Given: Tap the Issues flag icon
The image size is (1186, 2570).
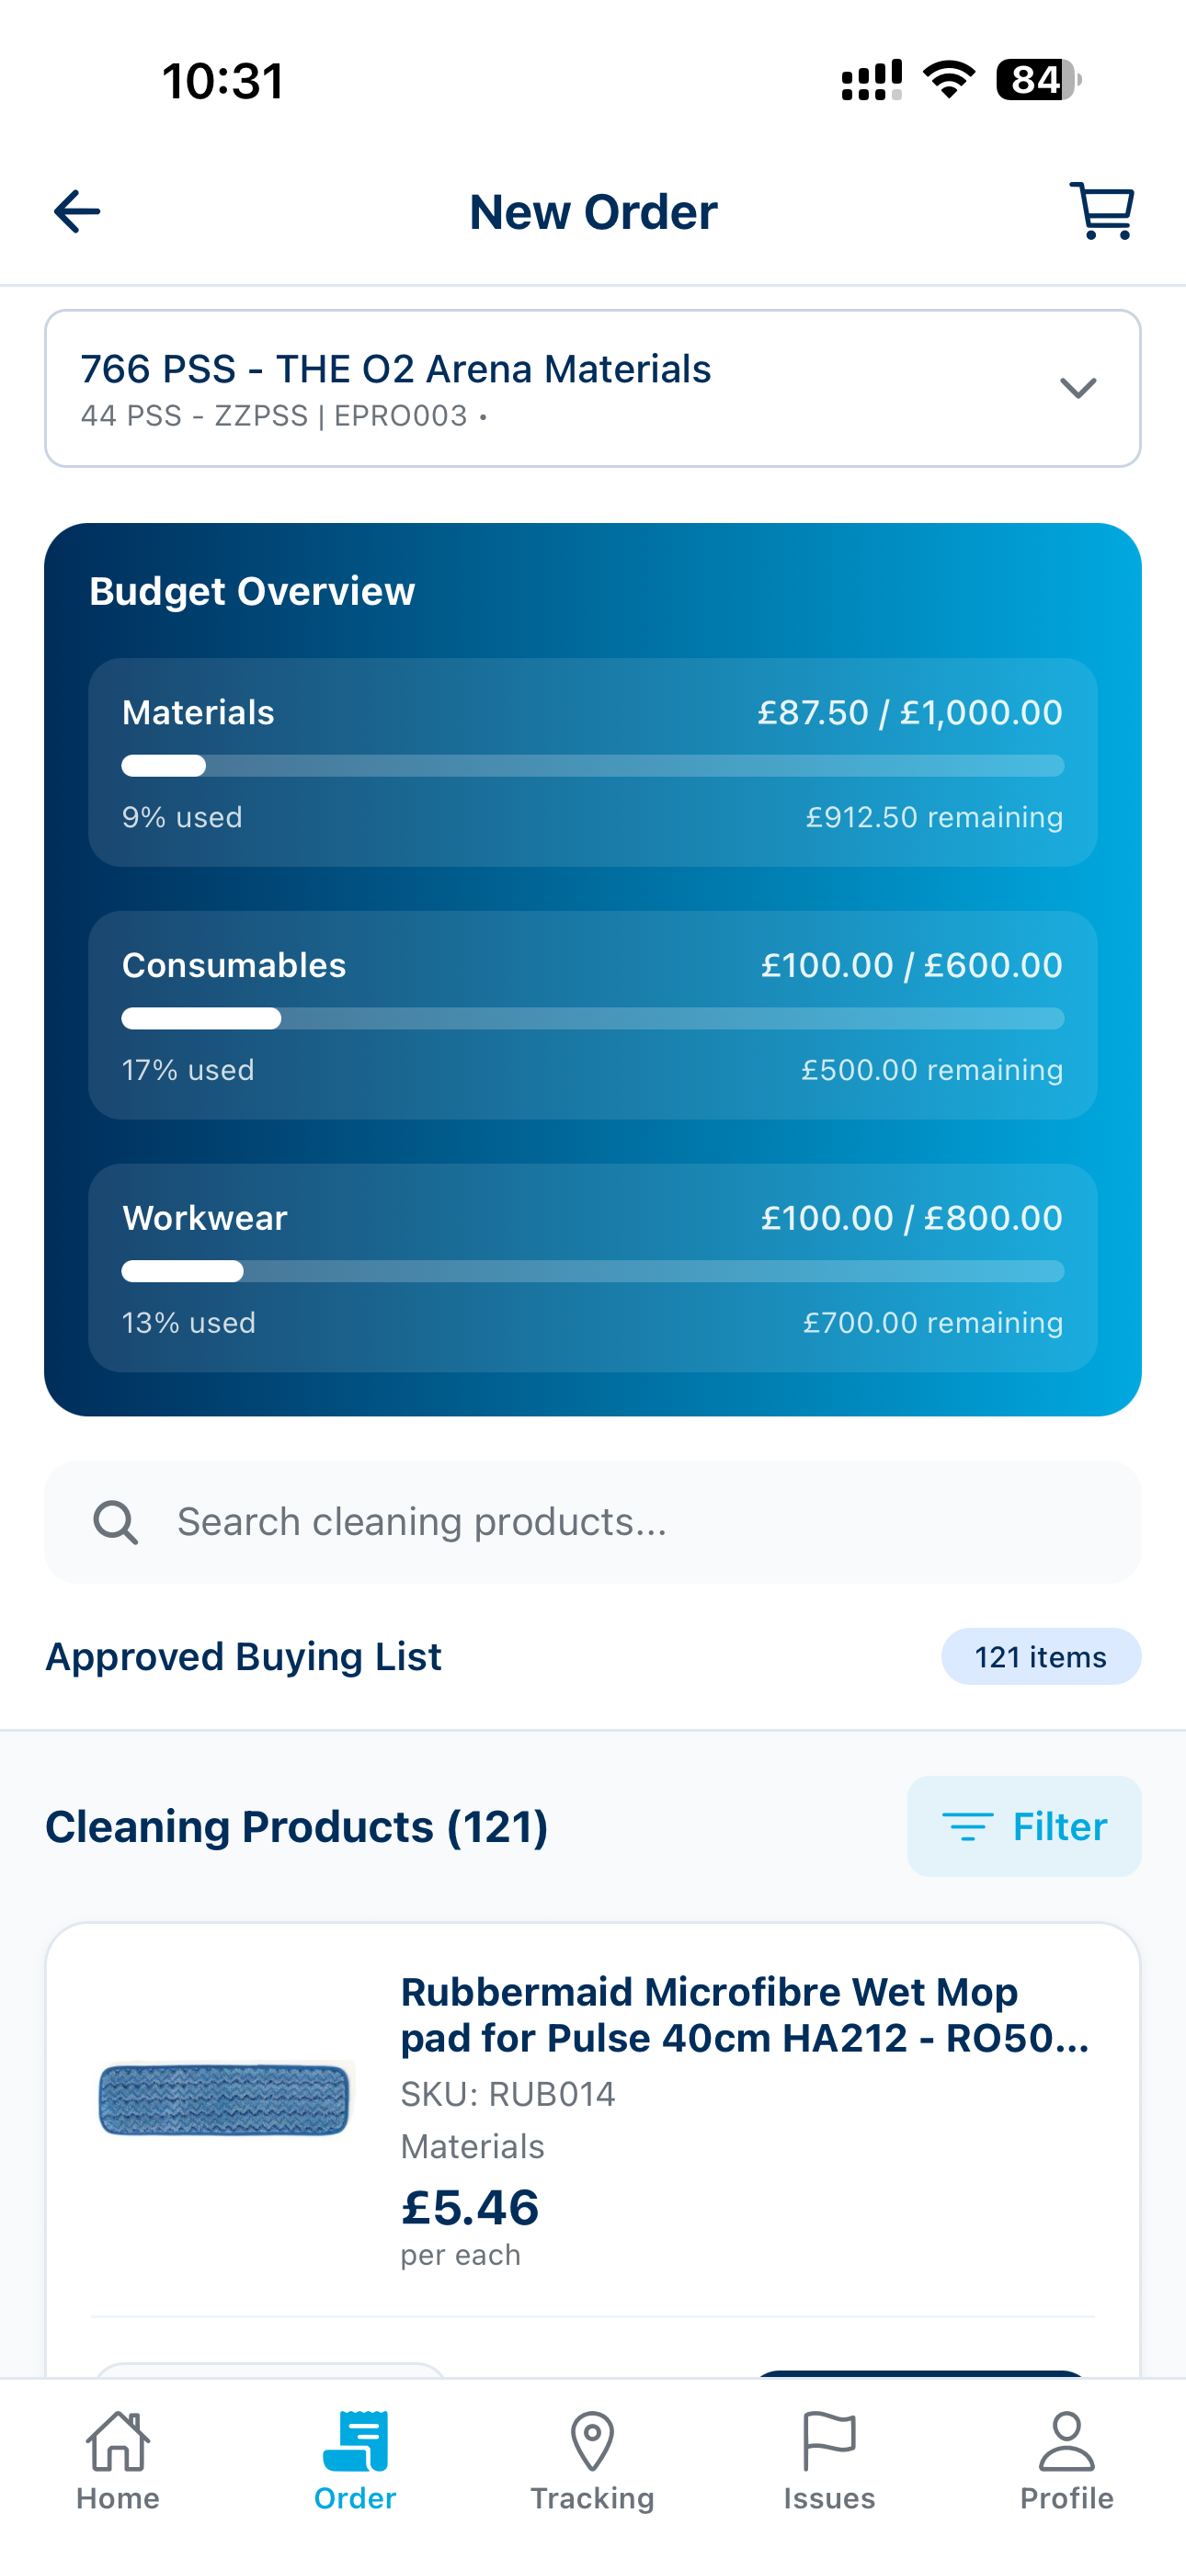Looking at the screenshot, I should (828, 2440).
